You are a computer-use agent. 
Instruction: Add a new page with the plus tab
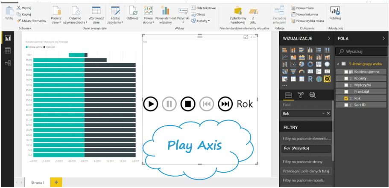[x=56, y=182]
